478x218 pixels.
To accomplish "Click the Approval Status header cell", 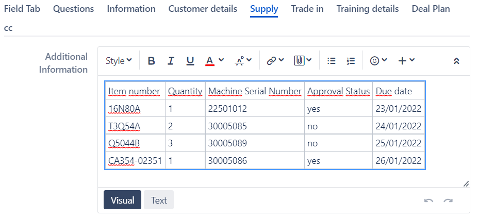I will [x=338, y=91].
